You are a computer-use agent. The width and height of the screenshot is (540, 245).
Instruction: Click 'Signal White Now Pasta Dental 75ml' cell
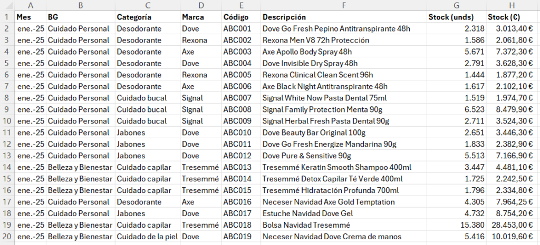pyautogui.click(x=344, y=98)
